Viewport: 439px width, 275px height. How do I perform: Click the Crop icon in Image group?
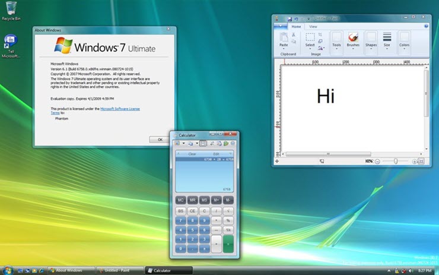click(320, 35)
